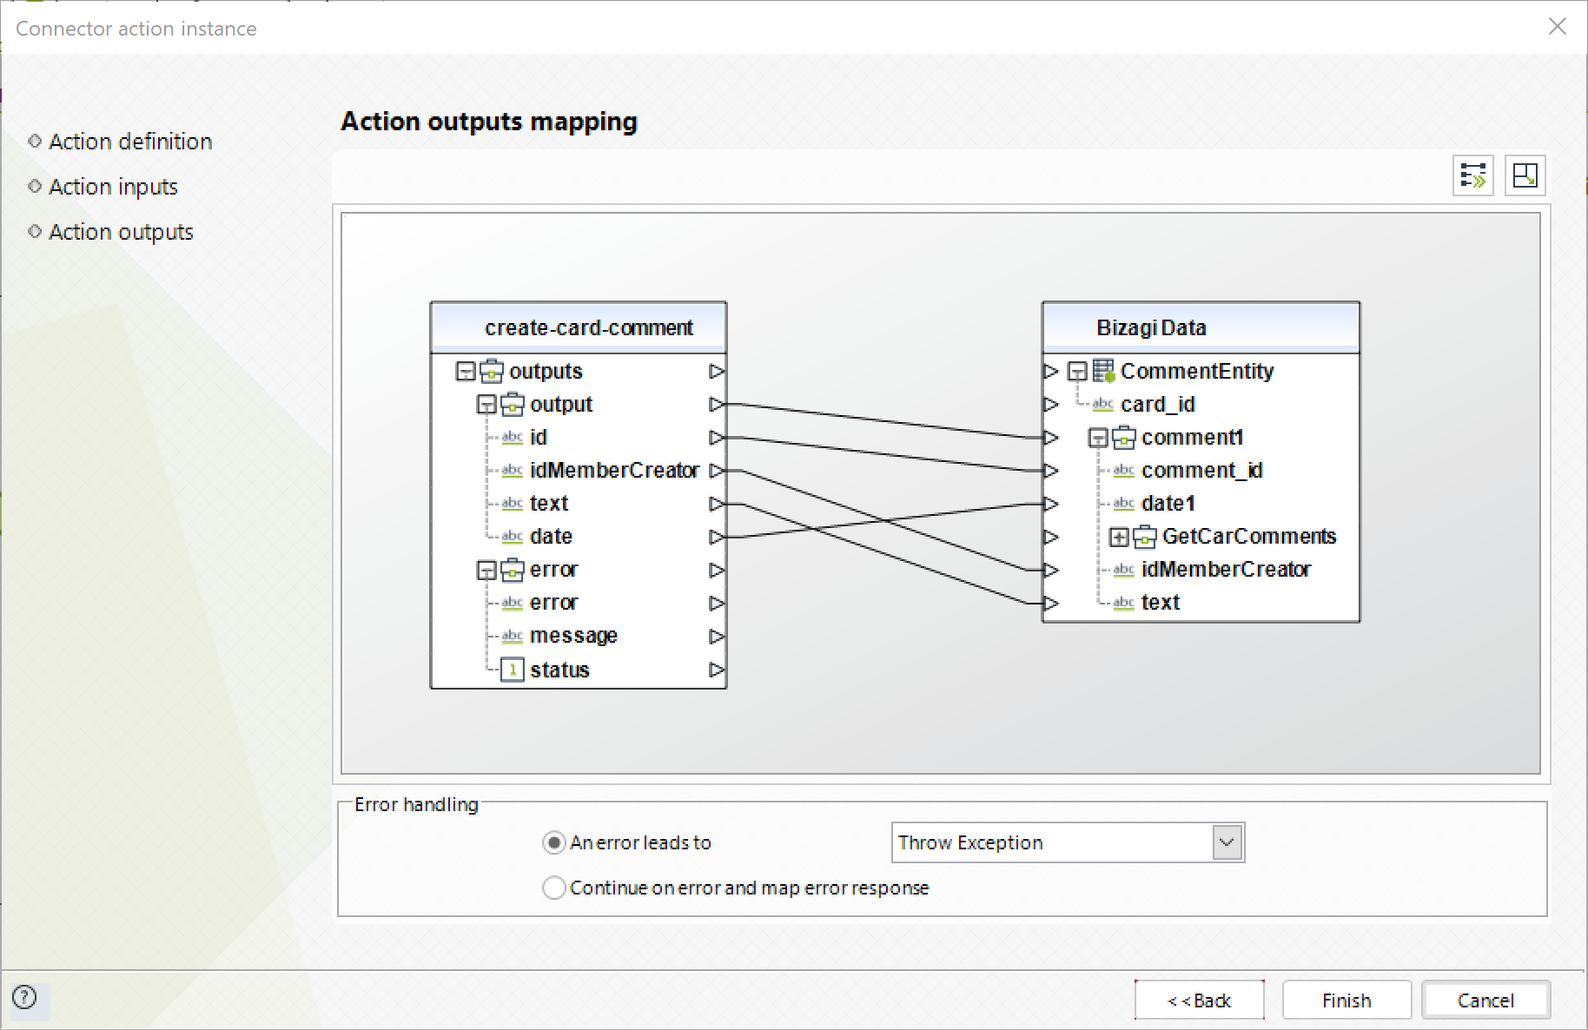Go to Action outputs step
The image size is (1588, 1030).
121,232
